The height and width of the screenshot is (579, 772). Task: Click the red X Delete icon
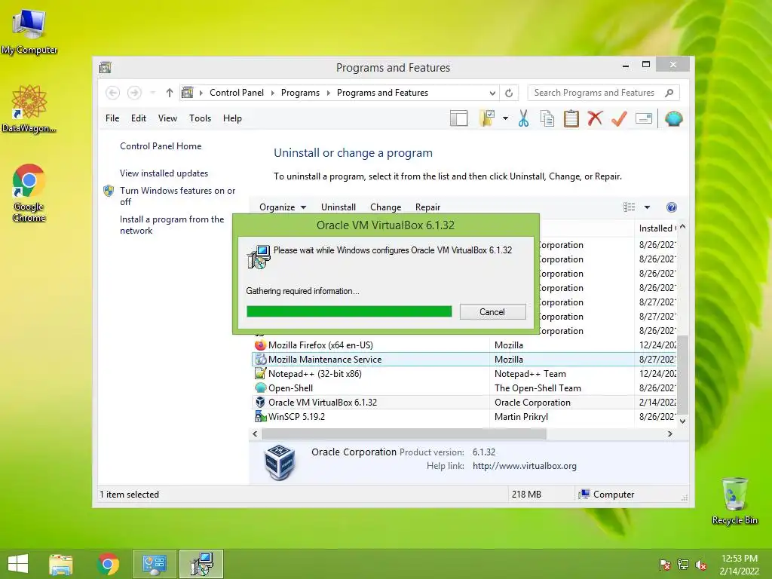click(595, 118)
